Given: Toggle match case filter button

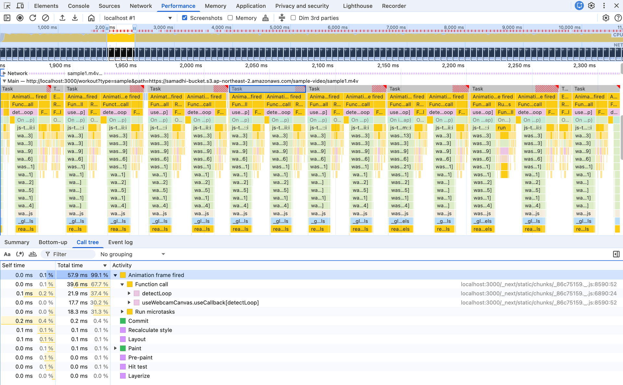Looking at the screenshot, I should 7,254.
